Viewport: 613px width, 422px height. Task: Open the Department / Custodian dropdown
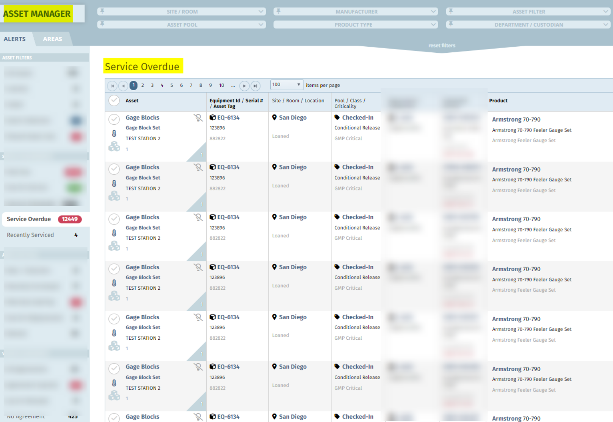pyautogui.click(x=528, y=24)
